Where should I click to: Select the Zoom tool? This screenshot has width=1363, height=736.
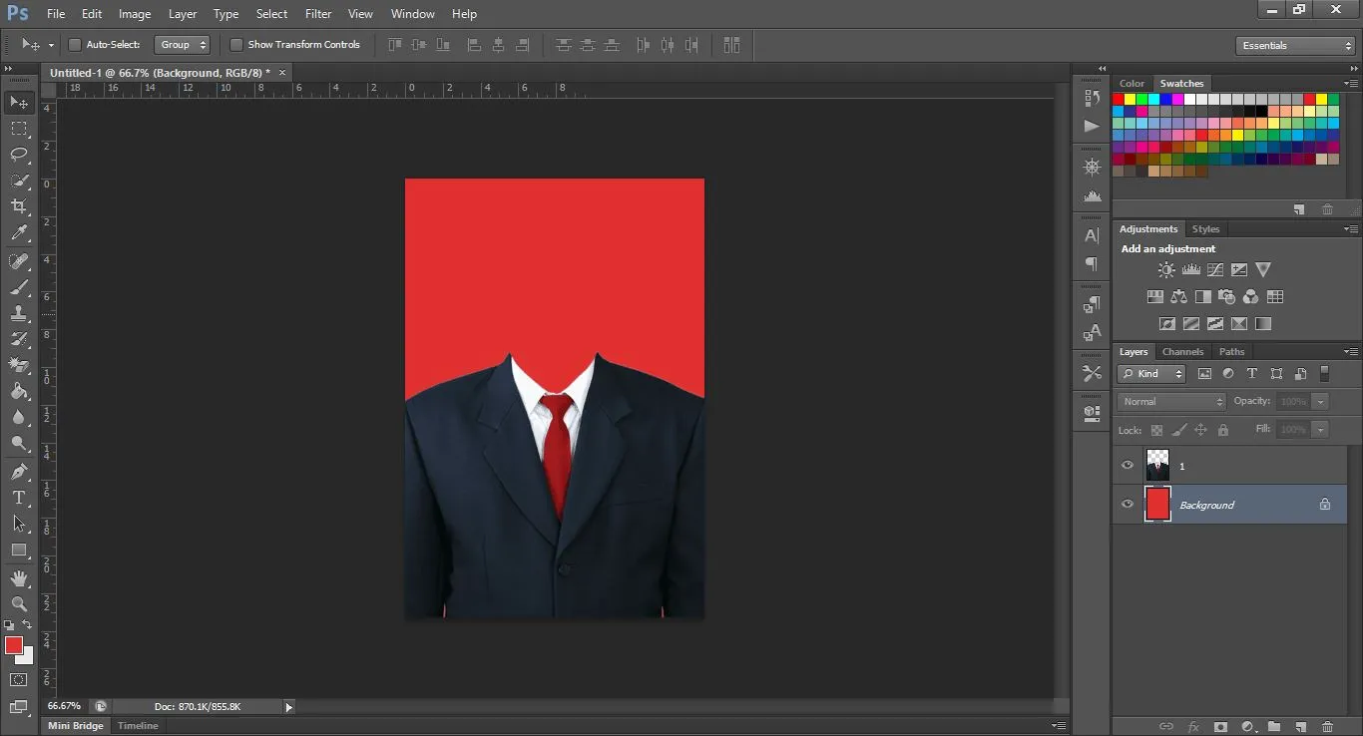[17, 603]
